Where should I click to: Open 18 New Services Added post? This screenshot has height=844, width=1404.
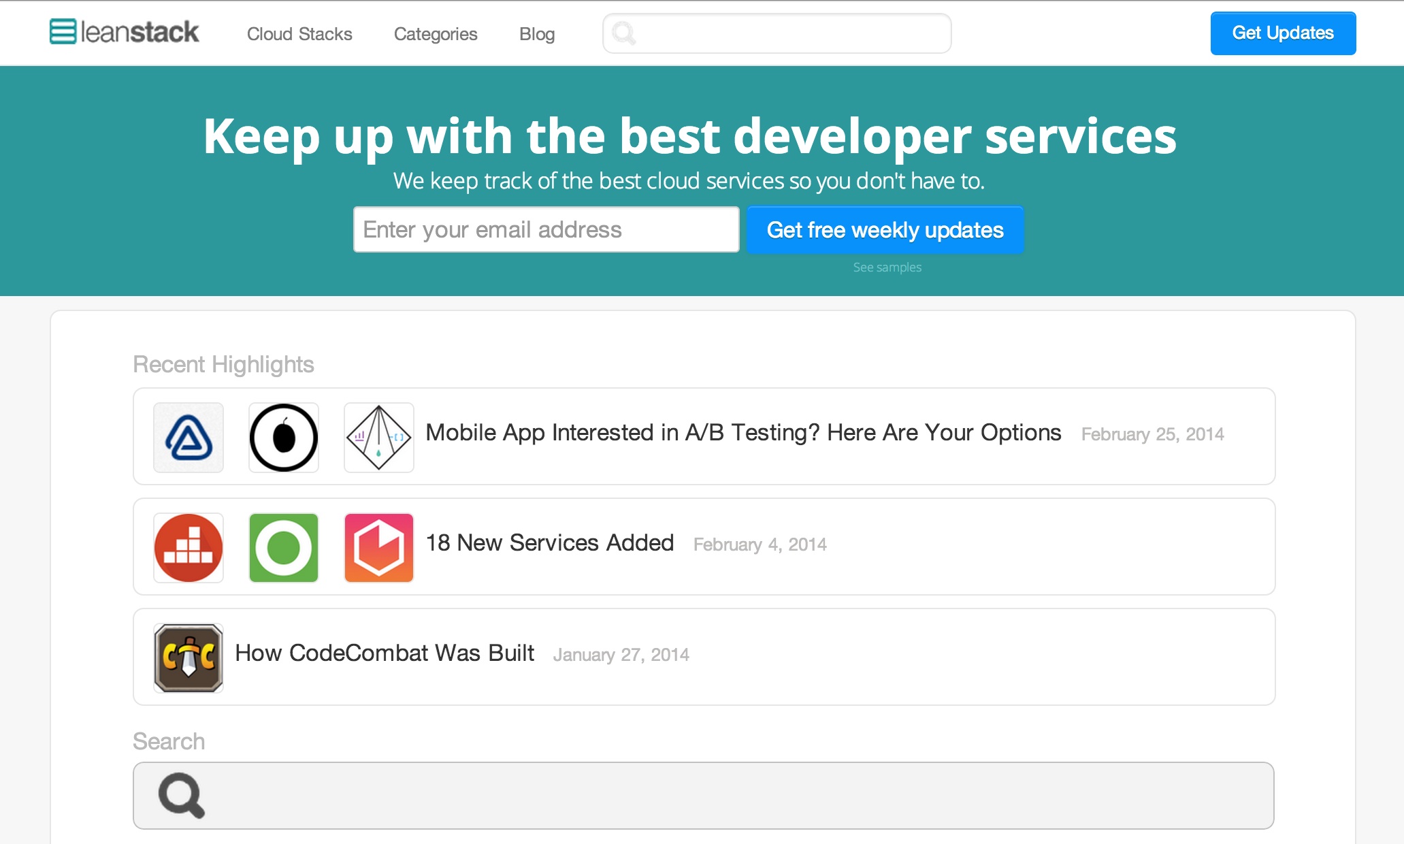click(549, 543)
